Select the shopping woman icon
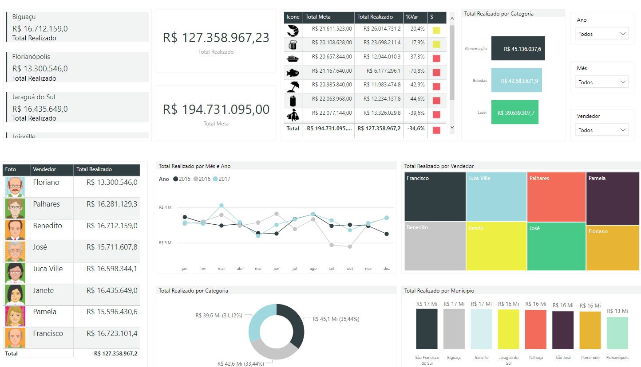The height and width of the screenshot is (367, 641). (x=293, y=115)
